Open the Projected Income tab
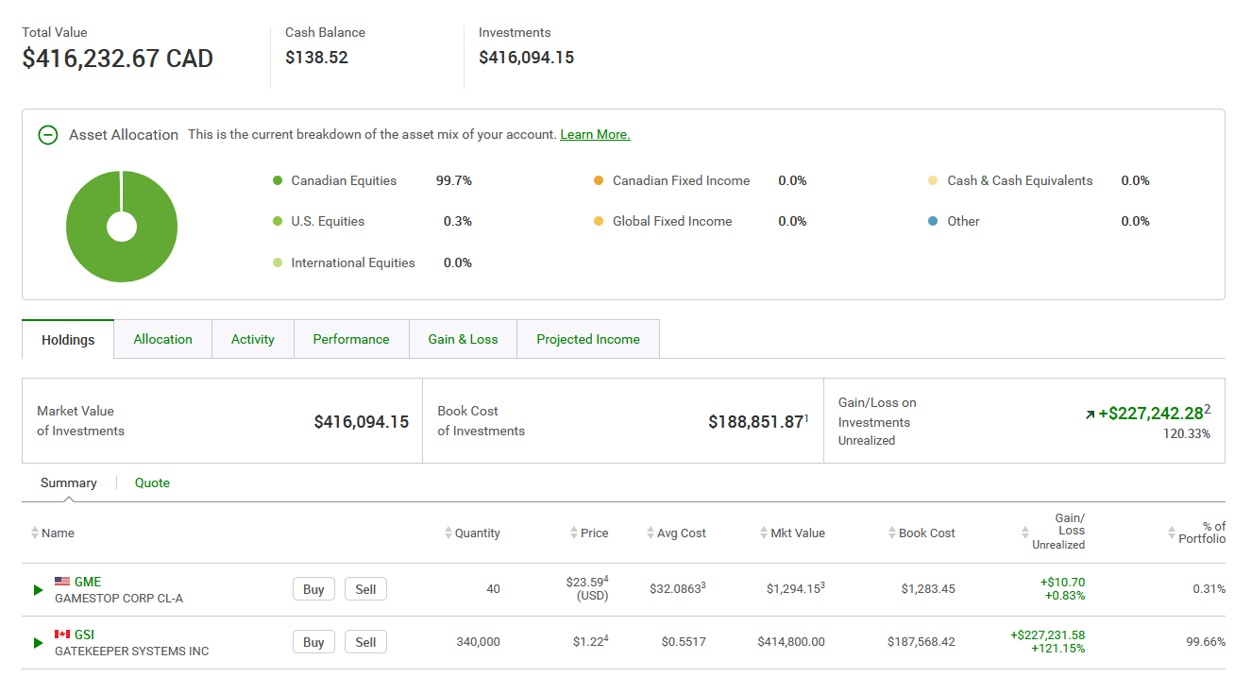Screen dimensions: 1235x677 (588, 340)
